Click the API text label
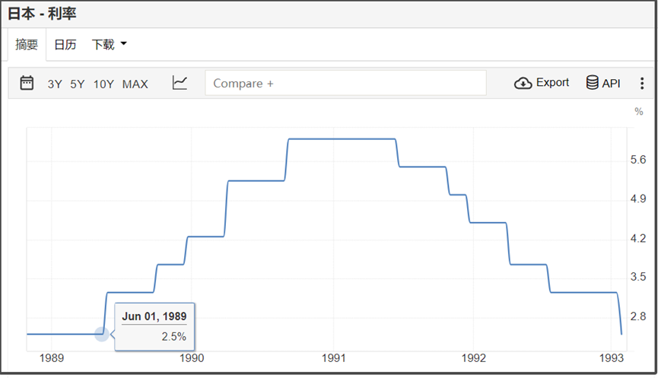658x378 pixels. (x=612, y=84)
